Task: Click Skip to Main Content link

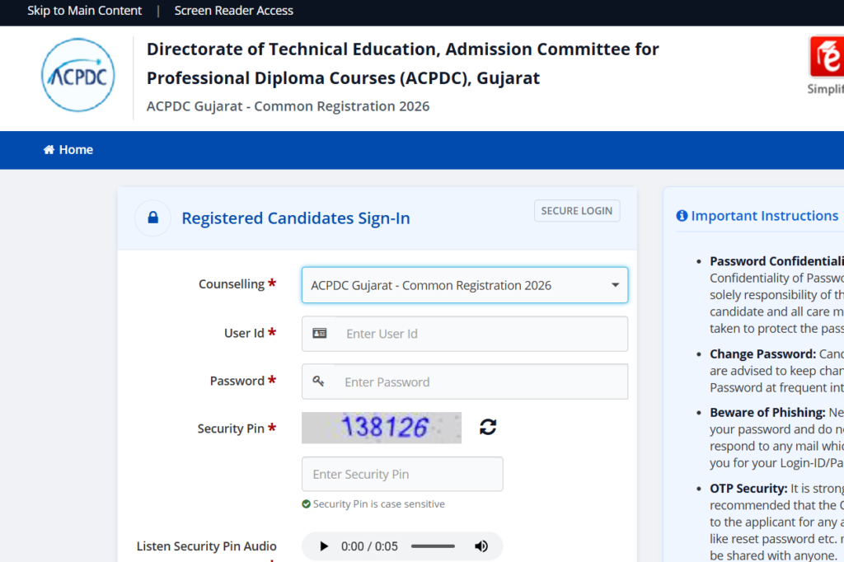Action: click(85, 10)
